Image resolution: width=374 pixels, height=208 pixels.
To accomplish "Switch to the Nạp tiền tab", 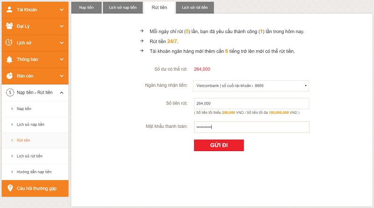I will coord(86,8).
